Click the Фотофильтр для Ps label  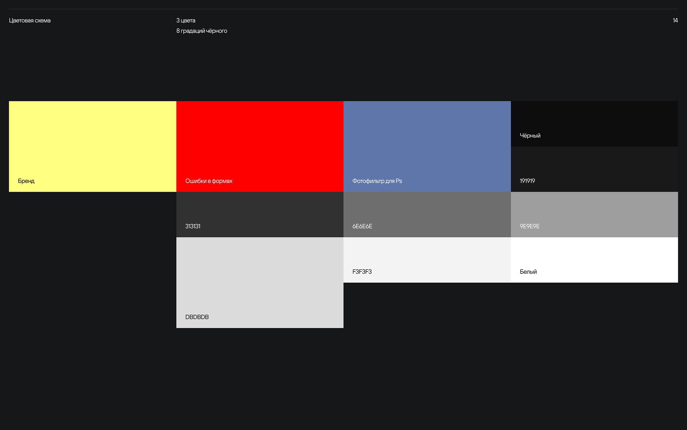[x=377, y=181]
